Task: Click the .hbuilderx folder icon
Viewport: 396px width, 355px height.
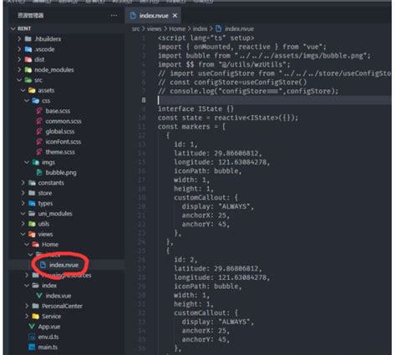Action: [x=28, y=39]
